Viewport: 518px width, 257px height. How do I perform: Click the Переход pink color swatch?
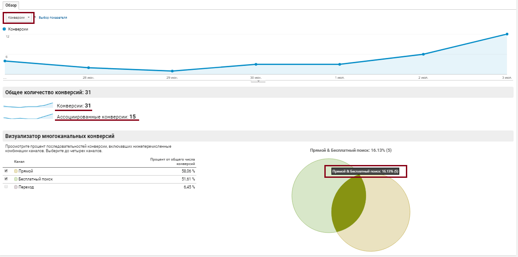point(16,187)
